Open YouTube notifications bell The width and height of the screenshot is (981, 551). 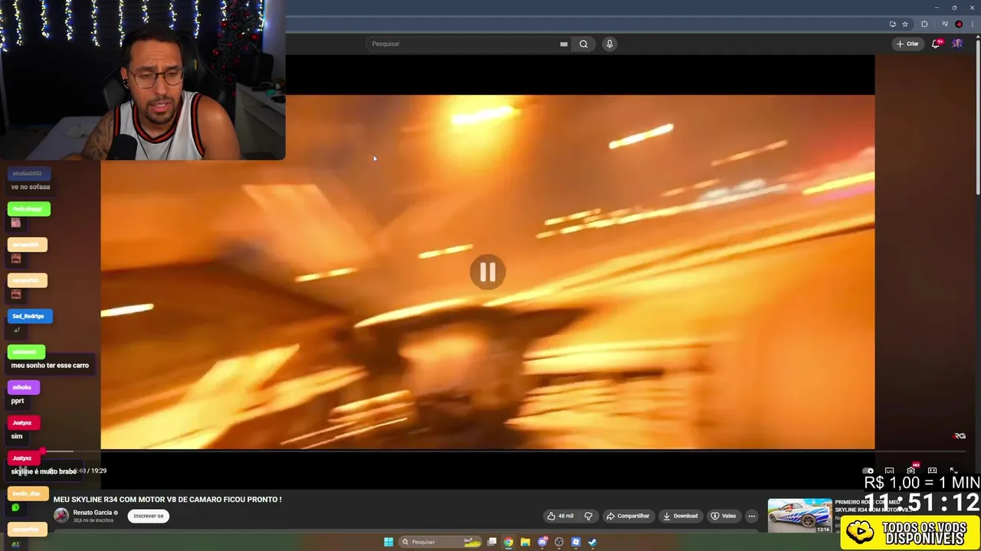coord(936,44)
